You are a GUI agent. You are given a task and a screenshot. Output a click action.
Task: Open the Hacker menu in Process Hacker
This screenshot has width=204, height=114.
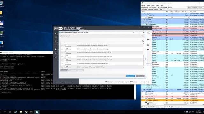tap(143, 5)
